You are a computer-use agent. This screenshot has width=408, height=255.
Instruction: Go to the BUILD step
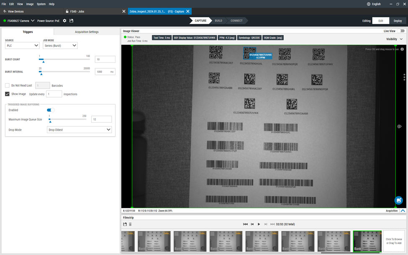(218, 21)
